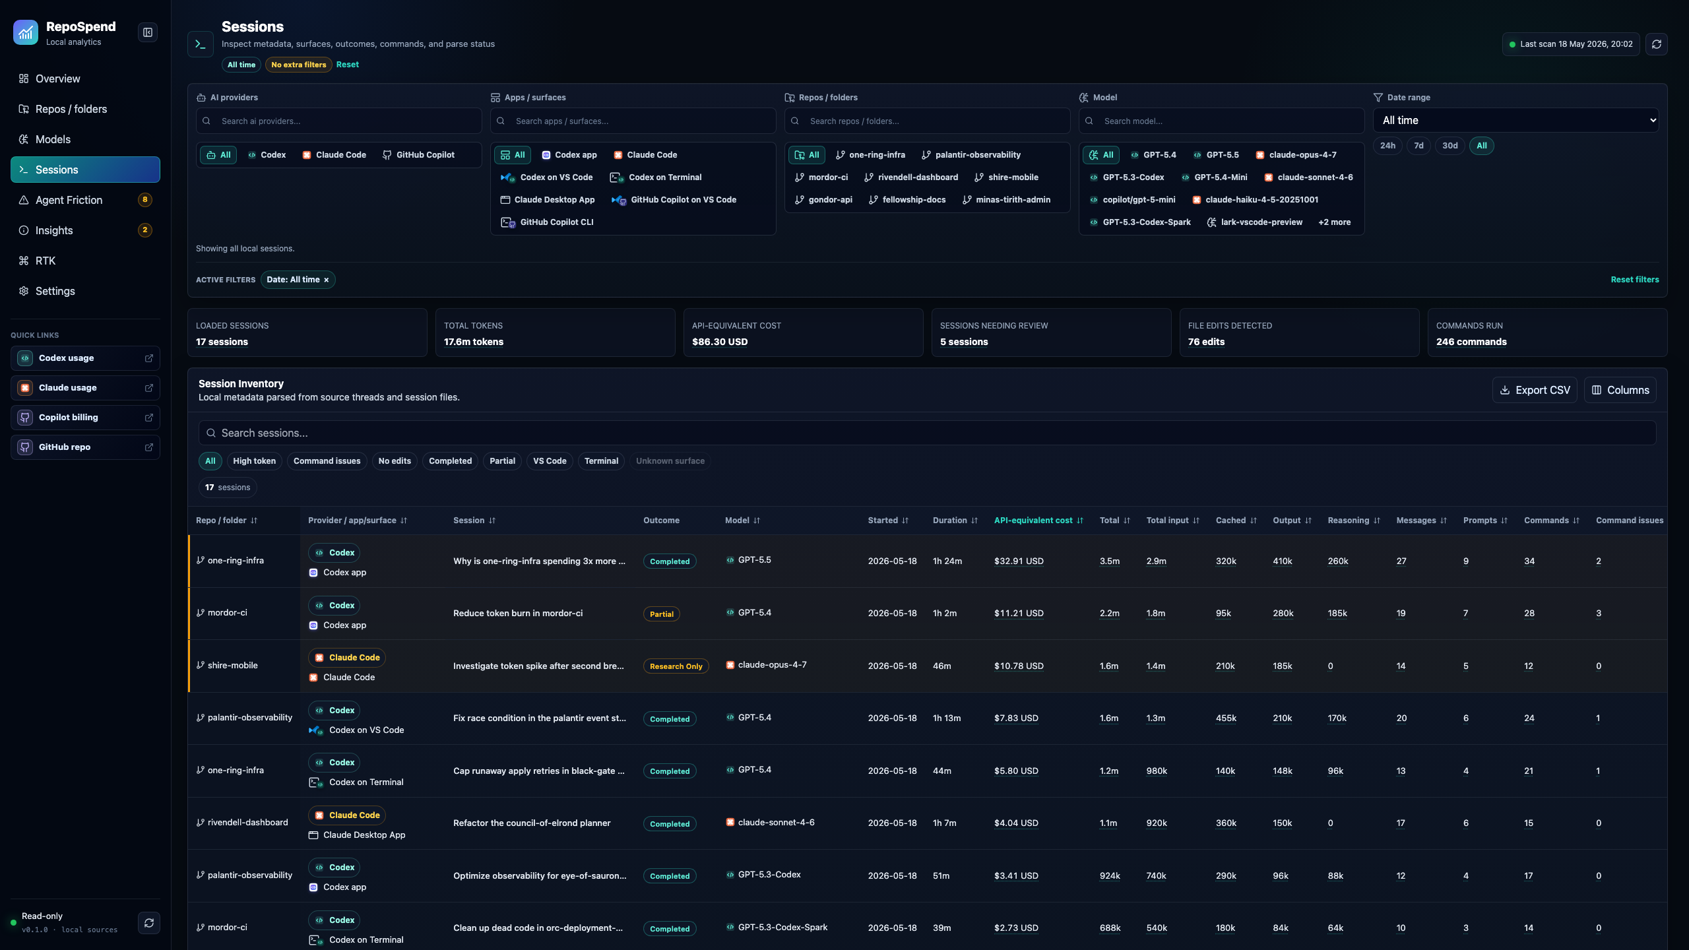Screen dimensions: 1689x950
Task: Sort table by Duration column
Action: (955, 521)
